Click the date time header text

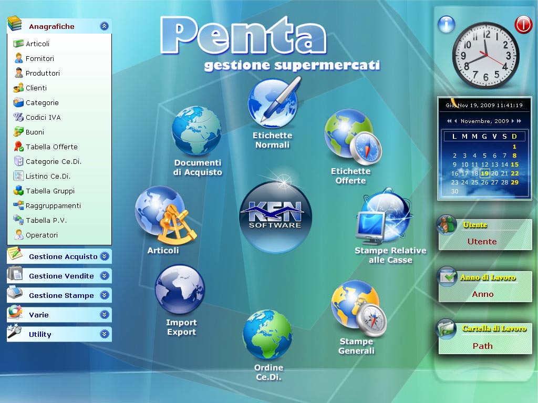point(484,105)
